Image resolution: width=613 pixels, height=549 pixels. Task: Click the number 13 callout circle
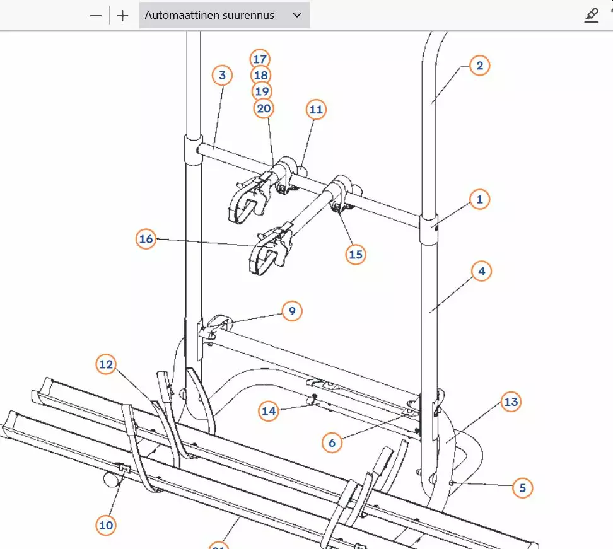[511, 402]
